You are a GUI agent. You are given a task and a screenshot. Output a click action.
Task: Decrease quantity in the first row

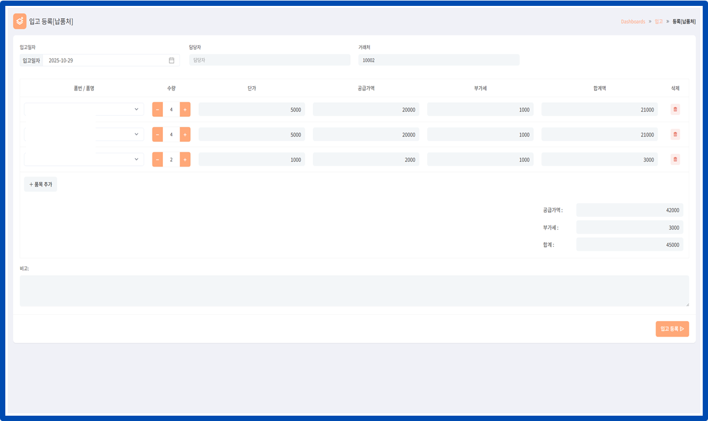click(x=158, y=109)
